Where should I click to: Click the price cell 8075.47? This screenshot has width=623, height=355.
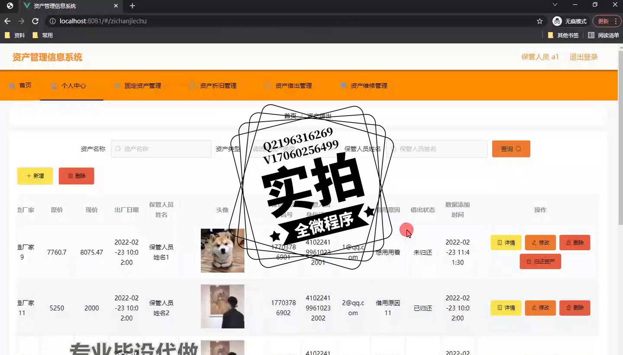[92, 252]
